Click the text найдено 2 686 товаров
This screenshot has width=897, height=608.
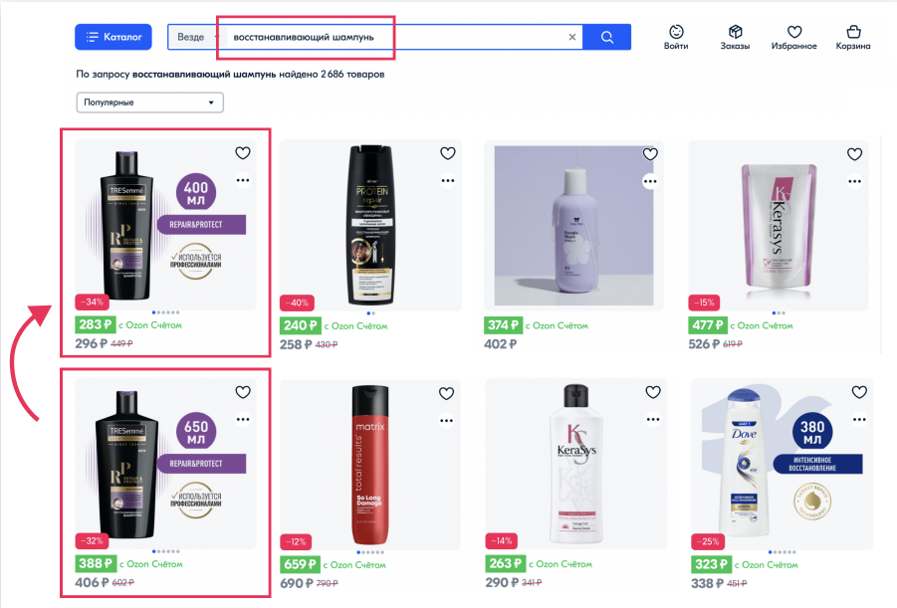pyautogui.click(x=332, y=74)
